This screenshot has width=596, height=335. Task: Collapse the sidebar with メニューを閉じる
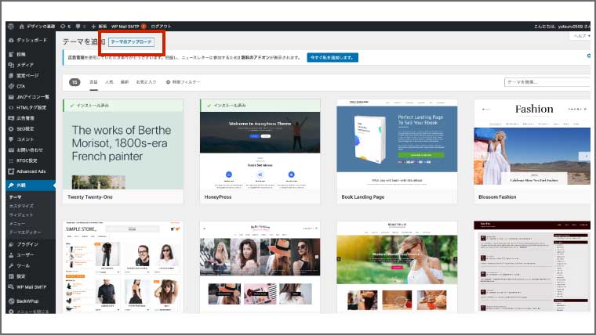[28, 311]
